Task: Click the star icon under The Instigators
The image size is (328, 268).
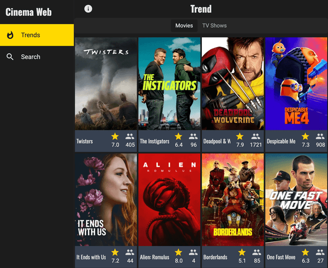Action: (x=178, y=137)
